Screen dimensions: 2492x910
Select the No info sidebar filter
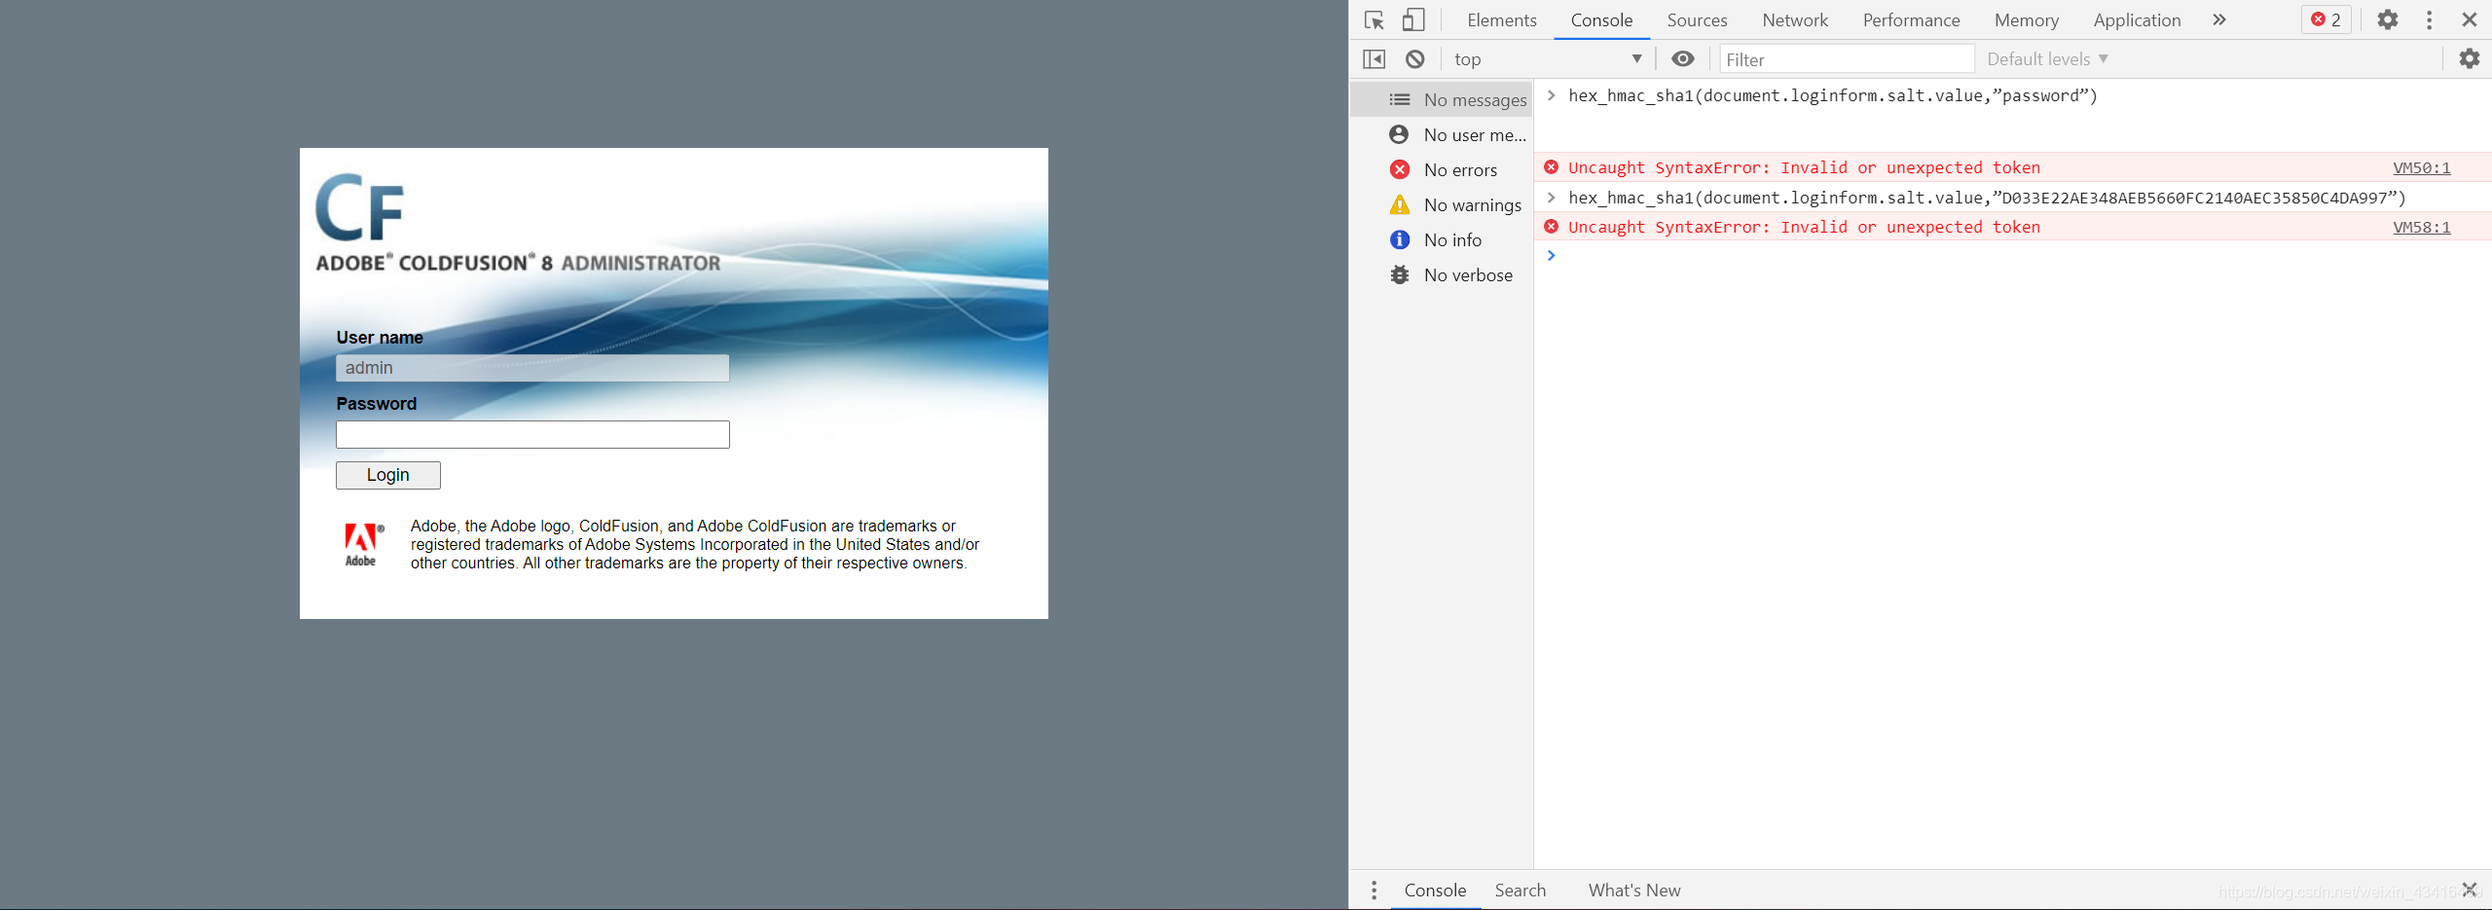[1442, 239]
